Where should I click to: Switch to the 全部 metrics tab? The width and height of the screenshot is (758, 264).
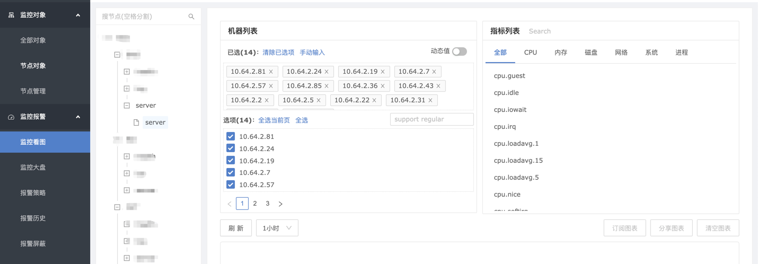pyautogui.click(x=500, y=52)
